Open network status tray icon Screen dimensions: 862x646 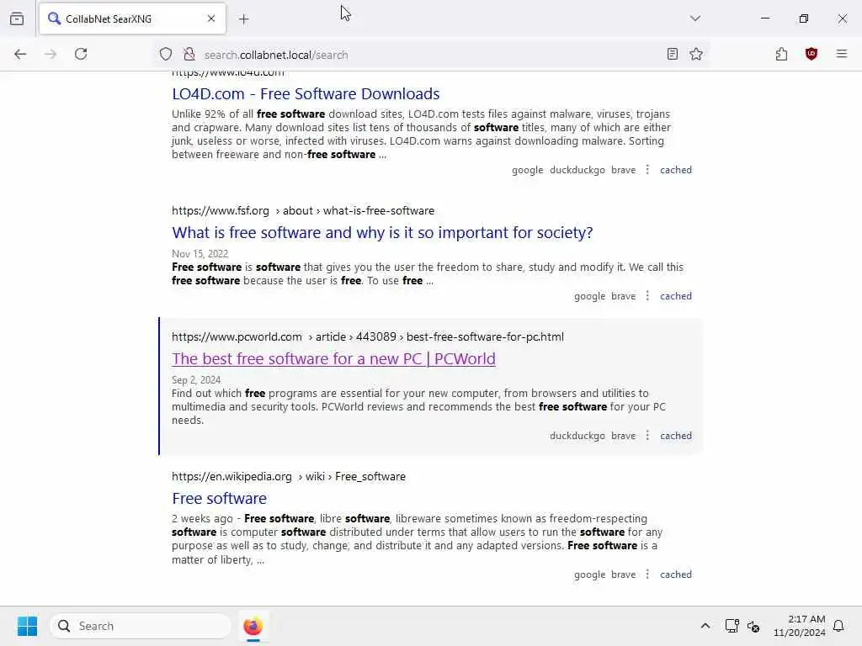(x=732, y=626)
